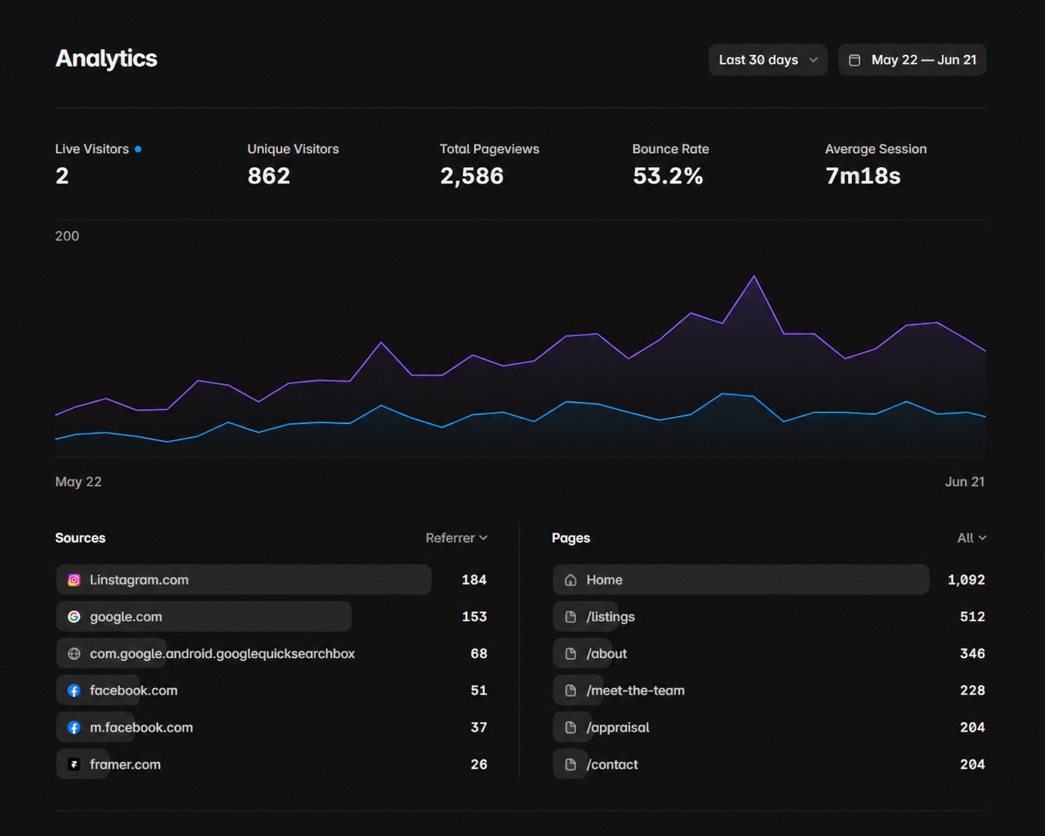Click the Instagram icon in Sources list
The width and height of the screenshot is (1045, 836).
point(74,580)
